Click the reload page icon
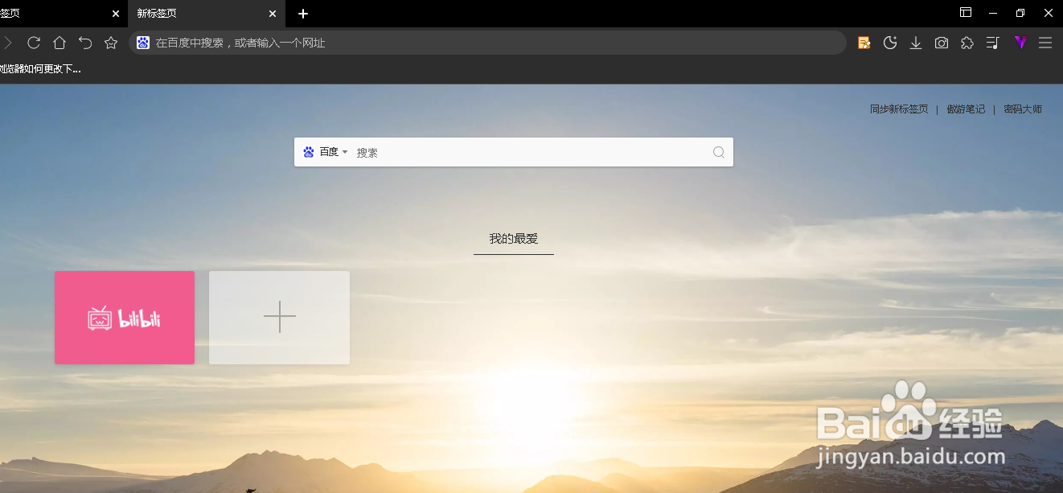Image resolution: width=1063 pixels, height=493 pixels. 34,43
